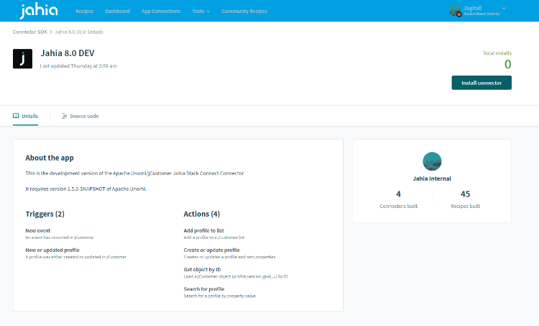Expand the Digitall account dropdown chevron
The image size is (539, 326).
[504, 8]
